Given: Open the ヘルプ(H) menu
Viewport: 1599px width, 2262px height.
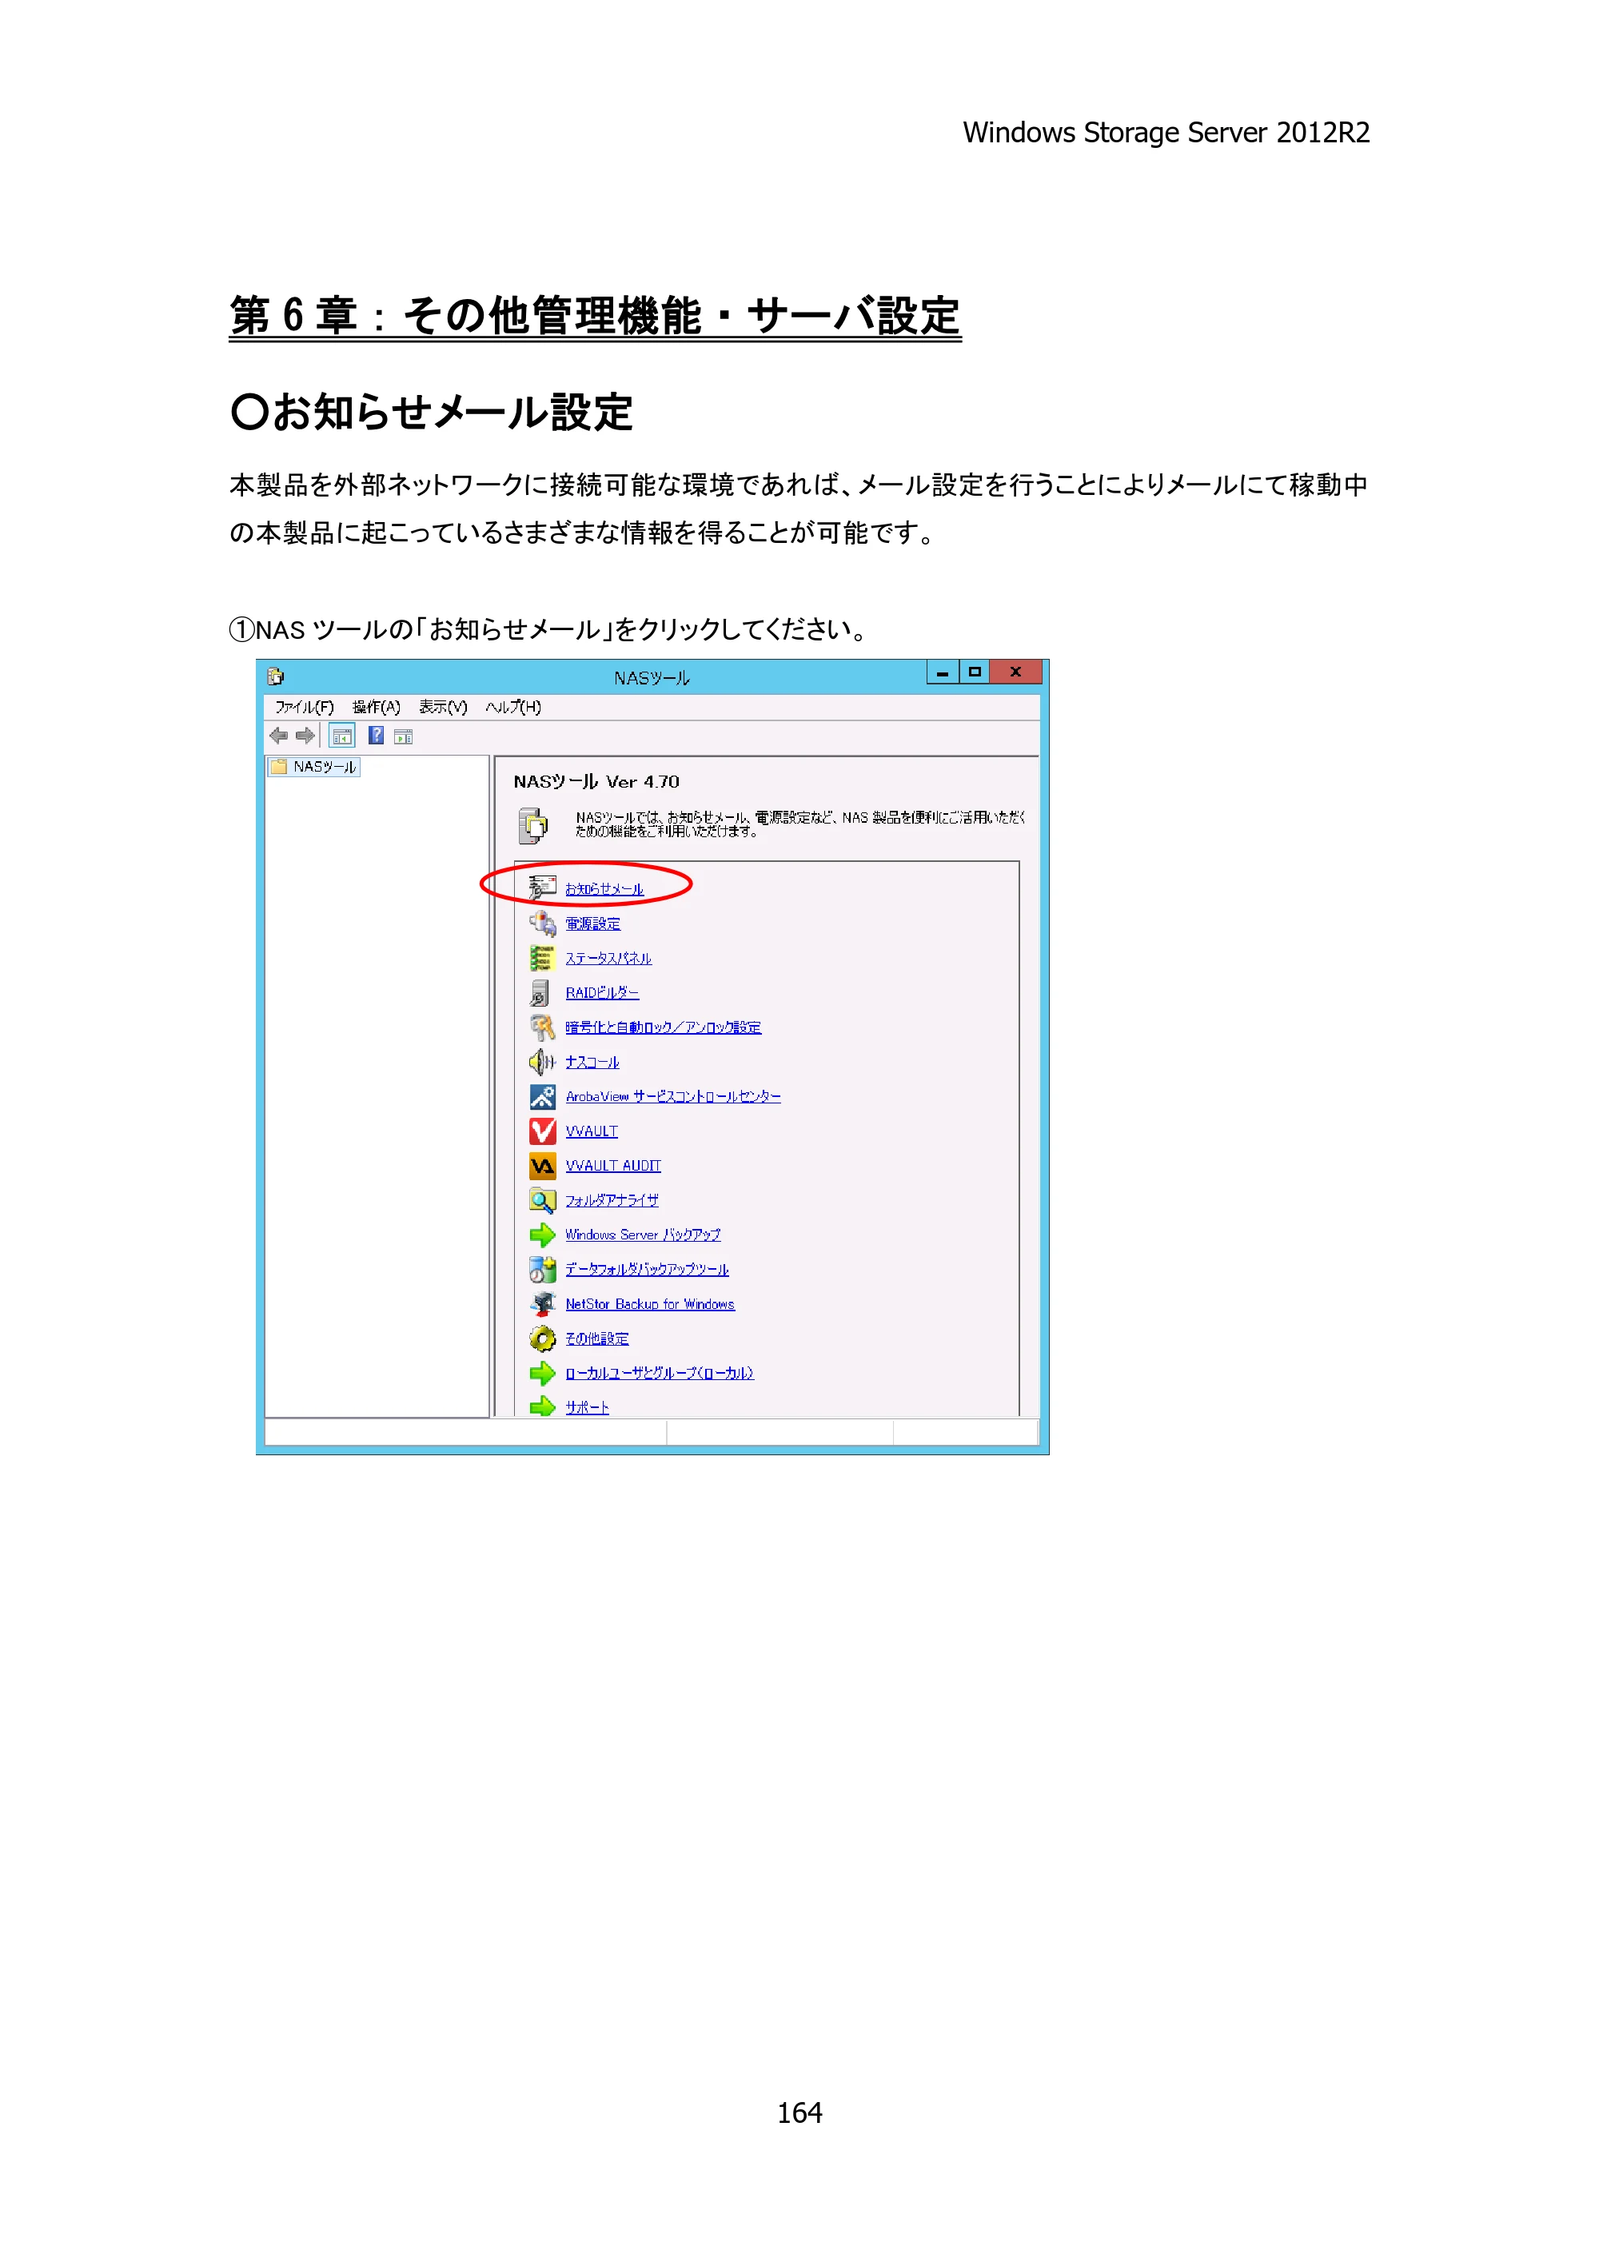Looking at the screenshot, I should (x=512, y=706).
